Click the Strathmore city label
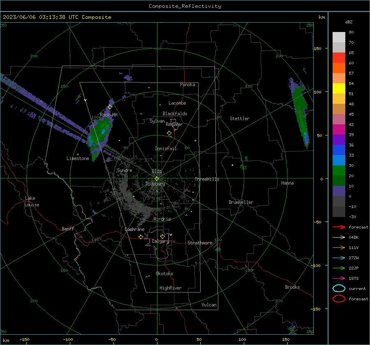Image resolution: width=370 pixels, height=345 pixels. pyautogui.click(x=200, y=243)
